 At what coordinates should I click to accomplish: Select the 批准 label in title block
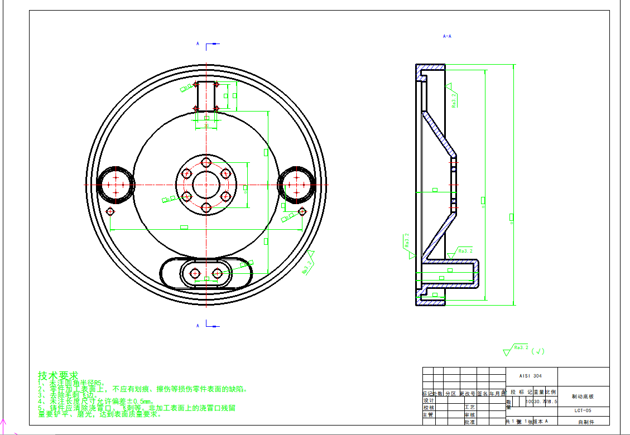pos(469,422)
